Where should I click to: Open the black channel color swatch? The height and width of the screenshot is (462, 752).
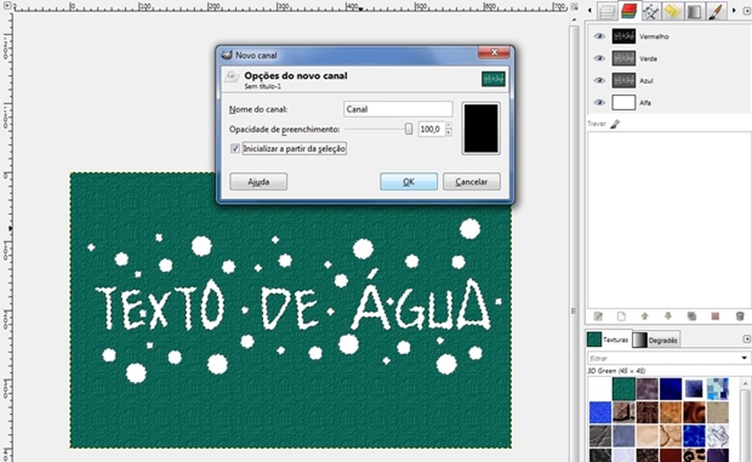click(481, 128)
